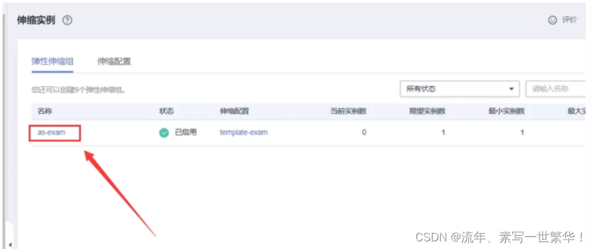Image resolution: width=592 pixels, height=249 pixels.
Task: Click the green enabled status check icon
Action: (x=164, y=133)
